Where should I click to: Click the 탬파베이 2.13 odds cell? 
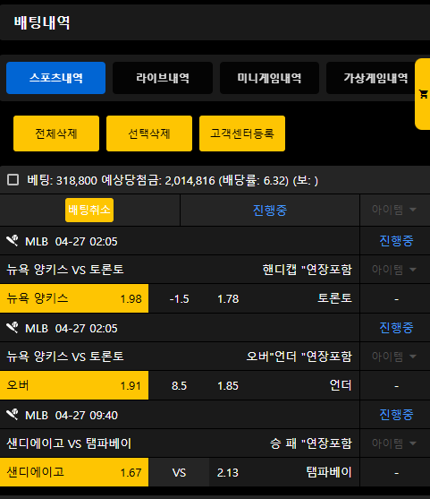(x=284, y=472)
